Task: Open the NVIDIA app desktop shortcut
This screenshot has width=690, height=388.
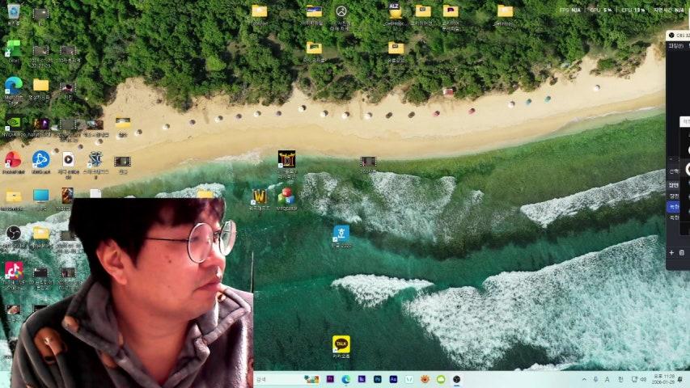Action: point(14,124)
